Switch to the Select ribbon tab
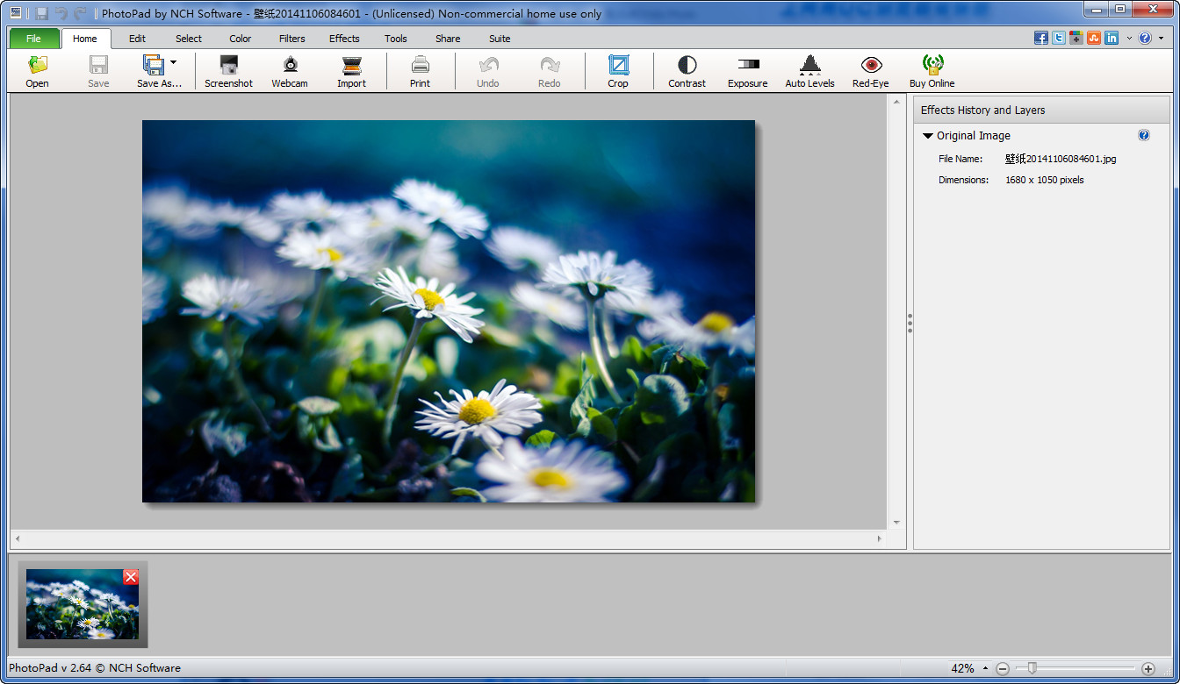1180x684 pixels. click(x=189, y=39)
